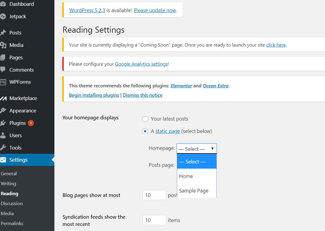Click the Jetpack logo icon
The image size is (325, 231).
point(3,17)
